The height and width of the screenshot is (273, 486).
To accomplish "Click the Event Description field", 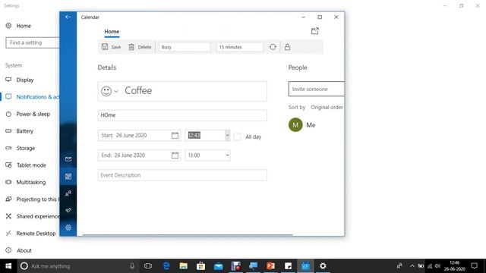I will (x=182, y=175).
